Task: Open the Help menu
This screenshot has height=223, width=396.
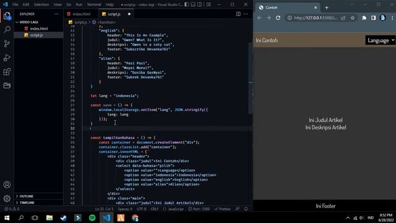Action: click(x=110, y=4)
